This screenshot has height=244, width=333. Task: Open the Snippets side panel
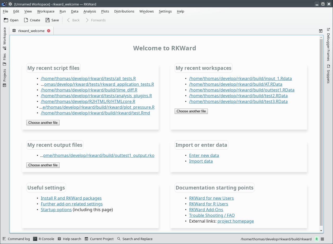click(328, 74)
